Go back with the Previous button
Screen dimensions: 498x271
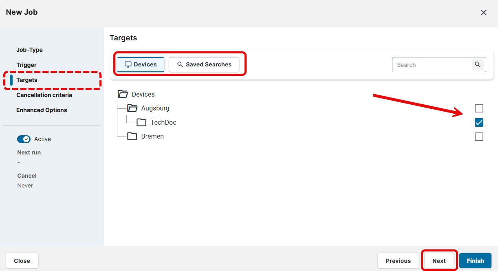tap(398, 261)
